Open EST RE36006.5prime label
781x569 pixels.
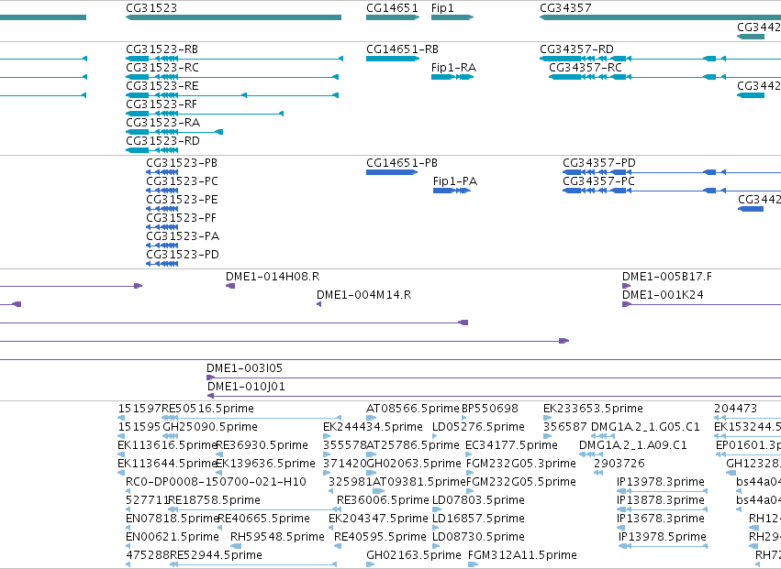coord(383,500)
